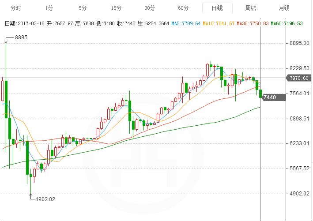
Task: Click the 4902.02 axis label
Action: (299, 194)
